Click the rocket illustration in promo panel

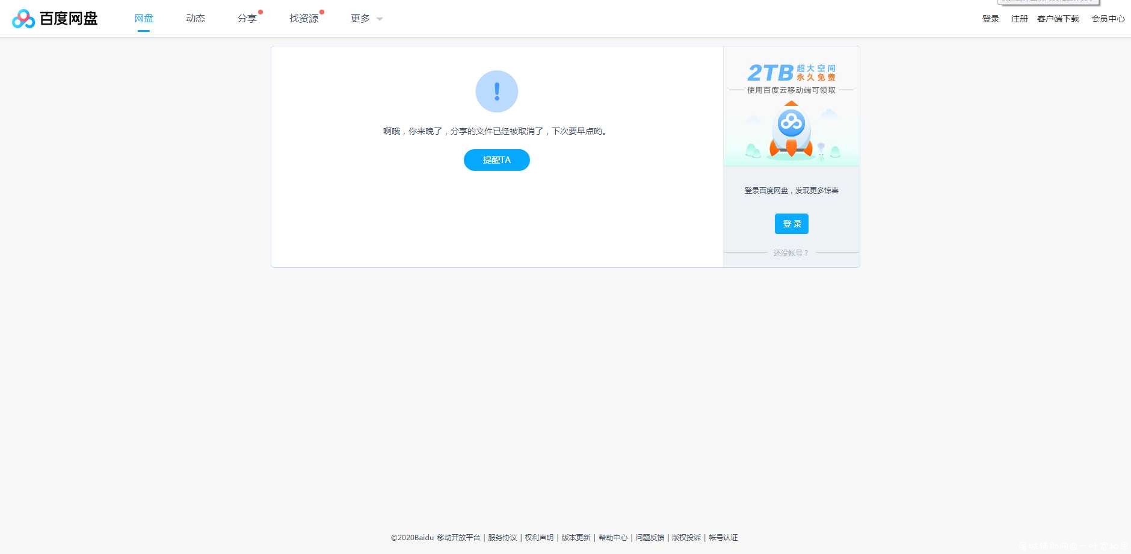pyautogui.click(x=791, y=130)
